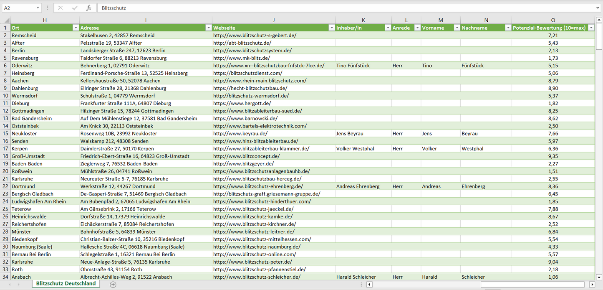Open the Ort column filter dropdown
The image size is (603, 290).
(x=76, y=28)
